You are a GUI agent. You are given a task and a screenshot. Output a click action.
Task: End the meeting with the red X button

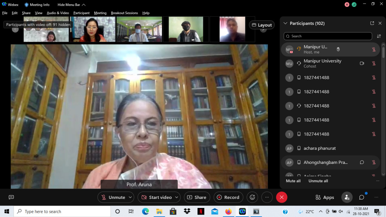click(282, 197)
